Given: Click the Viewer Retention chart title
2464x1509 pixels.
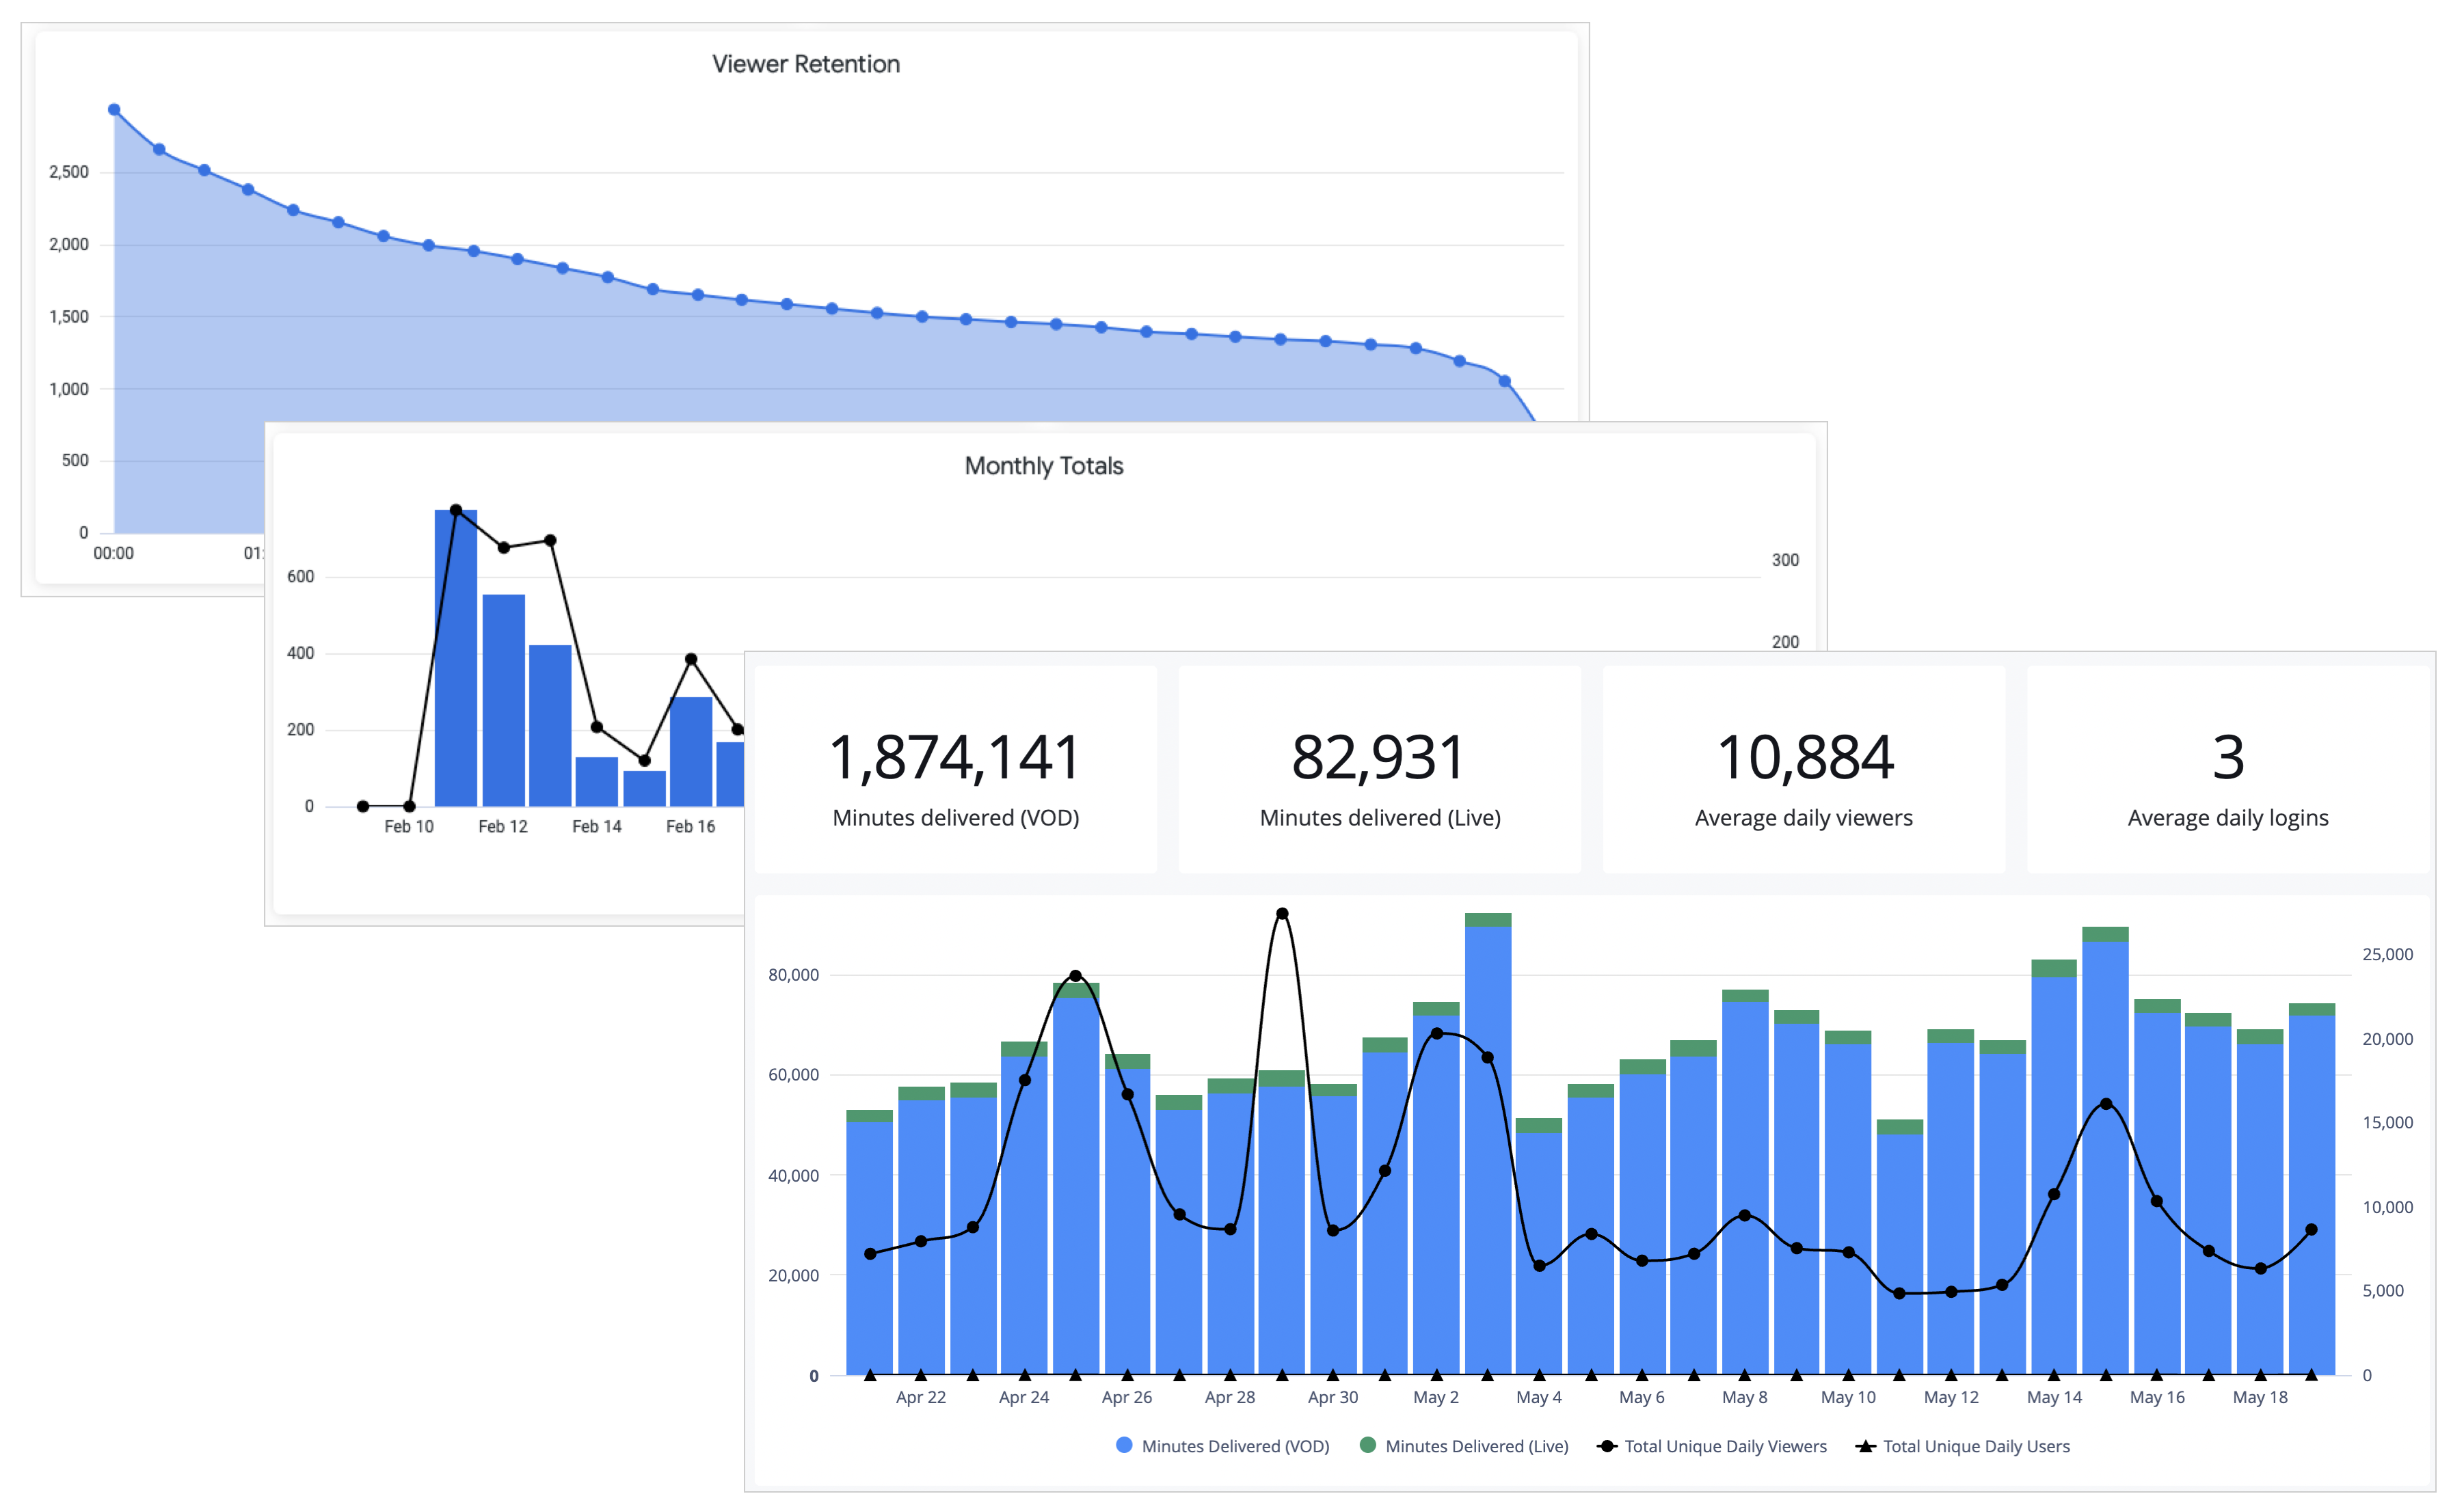Looking at the screenshot, I should (x=805, y=64).
